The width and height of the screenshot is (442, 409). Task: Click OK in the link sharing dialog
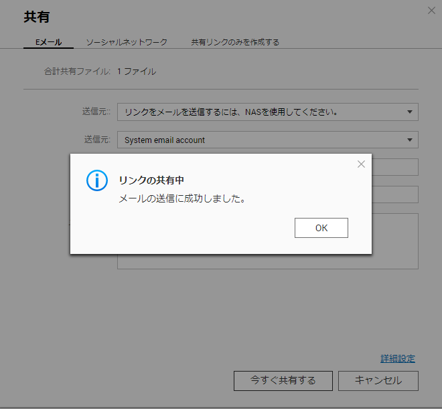[321, 228]
